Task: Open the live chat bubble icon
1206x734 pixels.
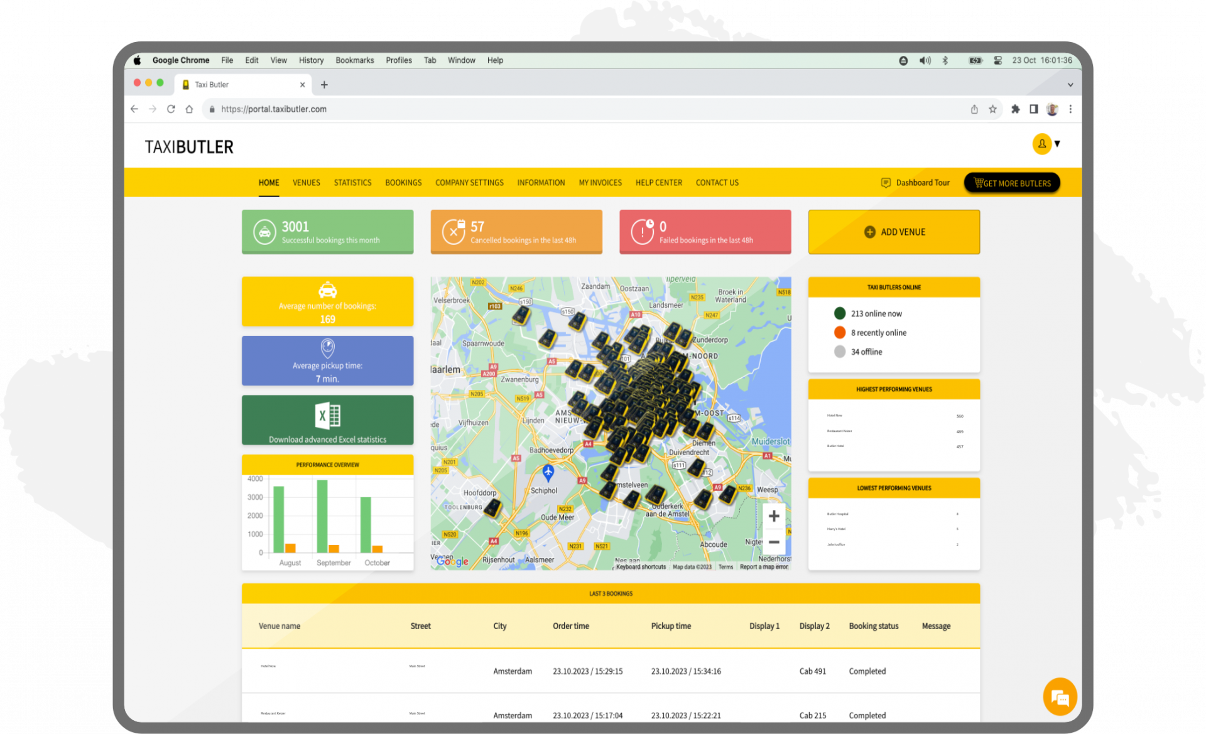Action: click(1060, 697)
